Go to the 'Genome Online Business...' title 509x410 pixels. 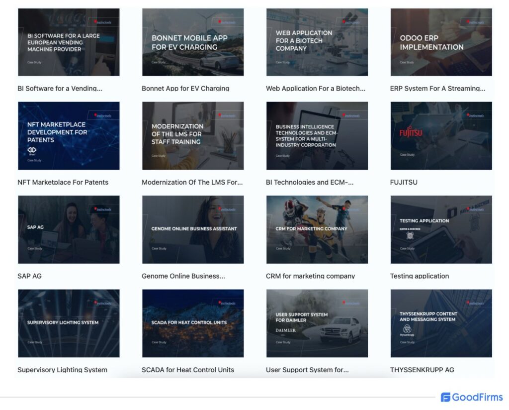pos(183,276)
